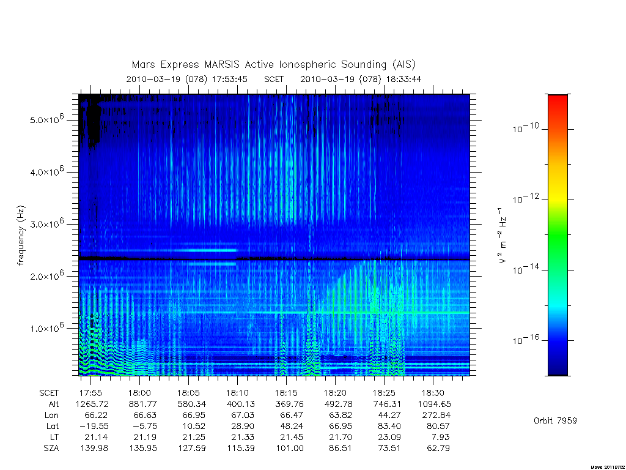Click the title 'Mars Express MARSIS Active Ionospheric Sounding (AIS)'

click(x=274, y=64)
